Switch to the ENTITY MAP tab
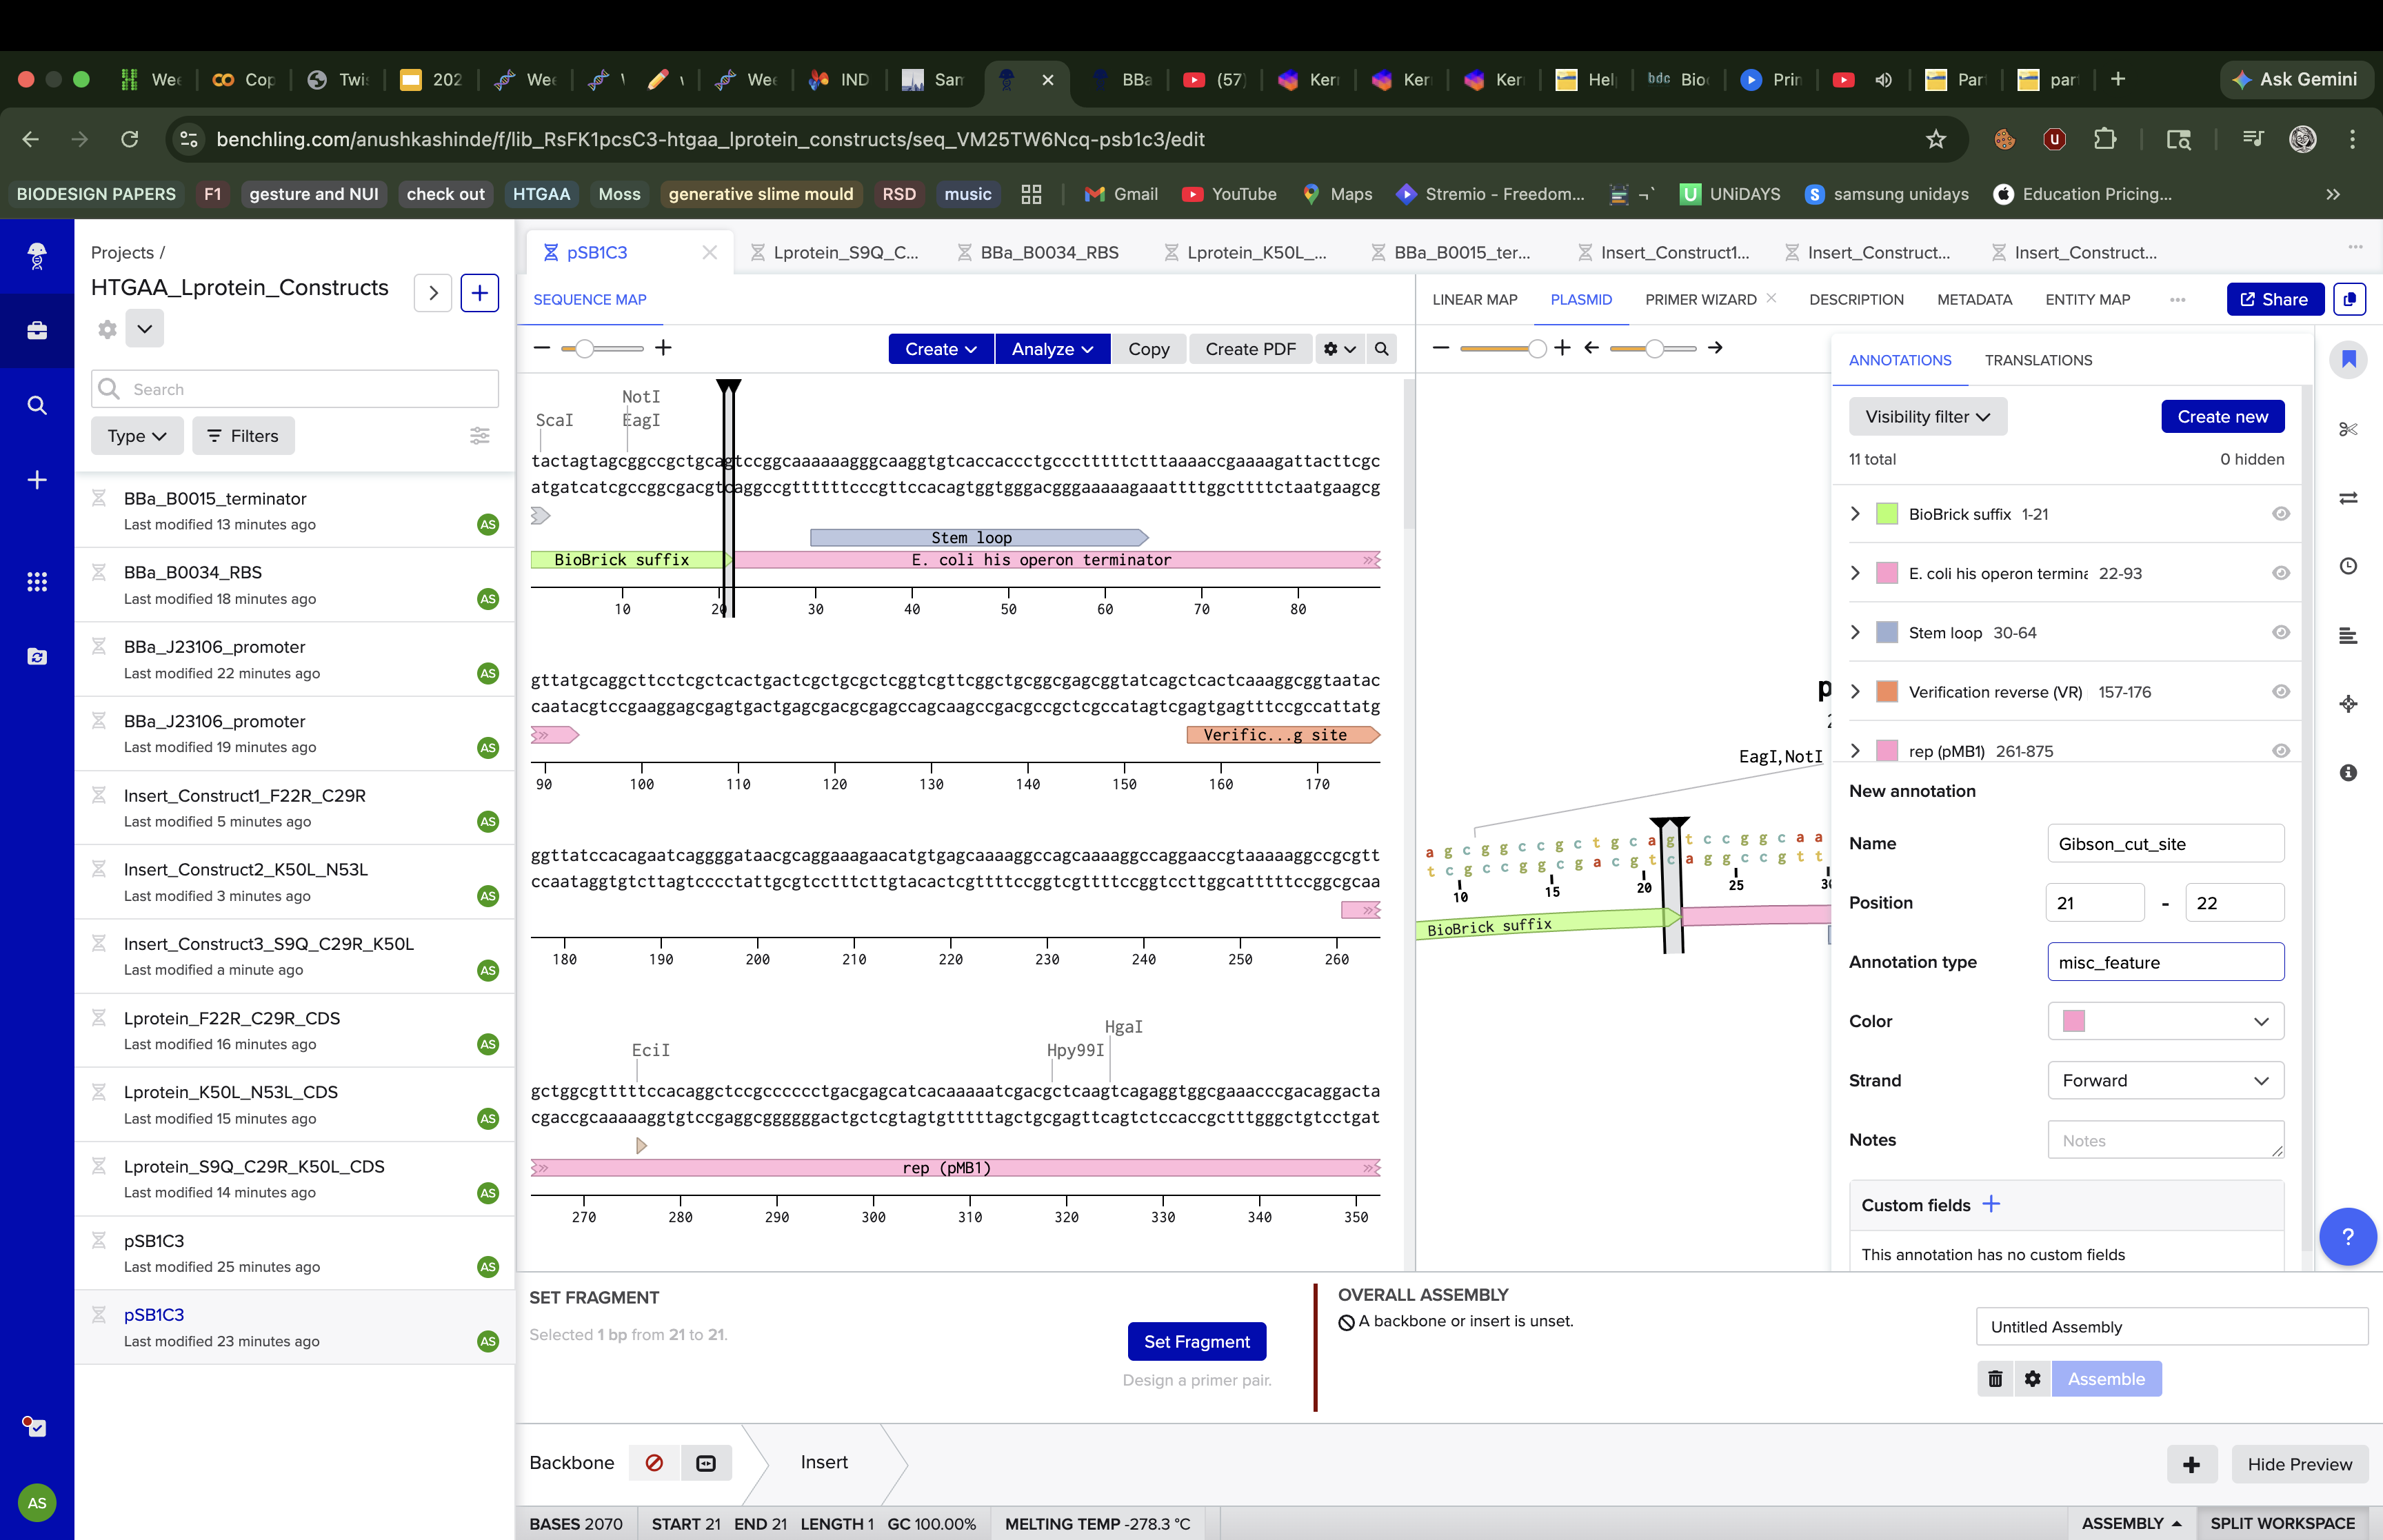This screenshot has height=1540, width=2383. click(x=2087, y=299)
